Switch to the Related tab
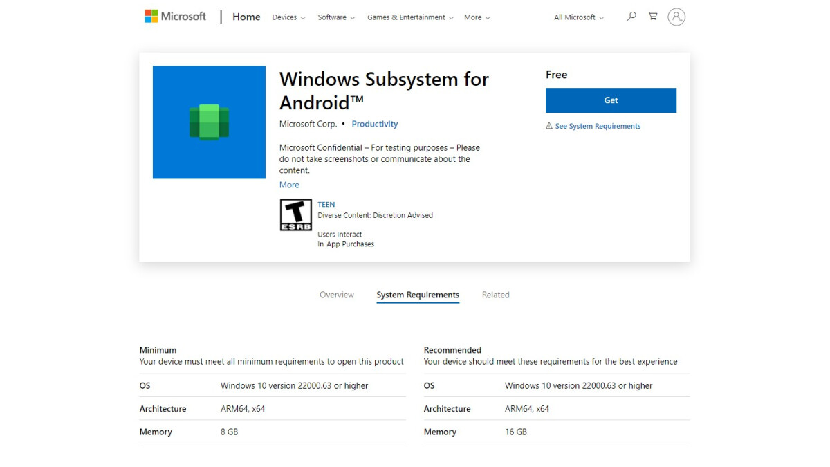The height and width of the screenshot is (467, 830). pyautogui.click(x=495, y=295)
